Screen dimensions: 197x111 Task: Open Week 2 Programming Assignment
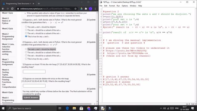point(8,36)
